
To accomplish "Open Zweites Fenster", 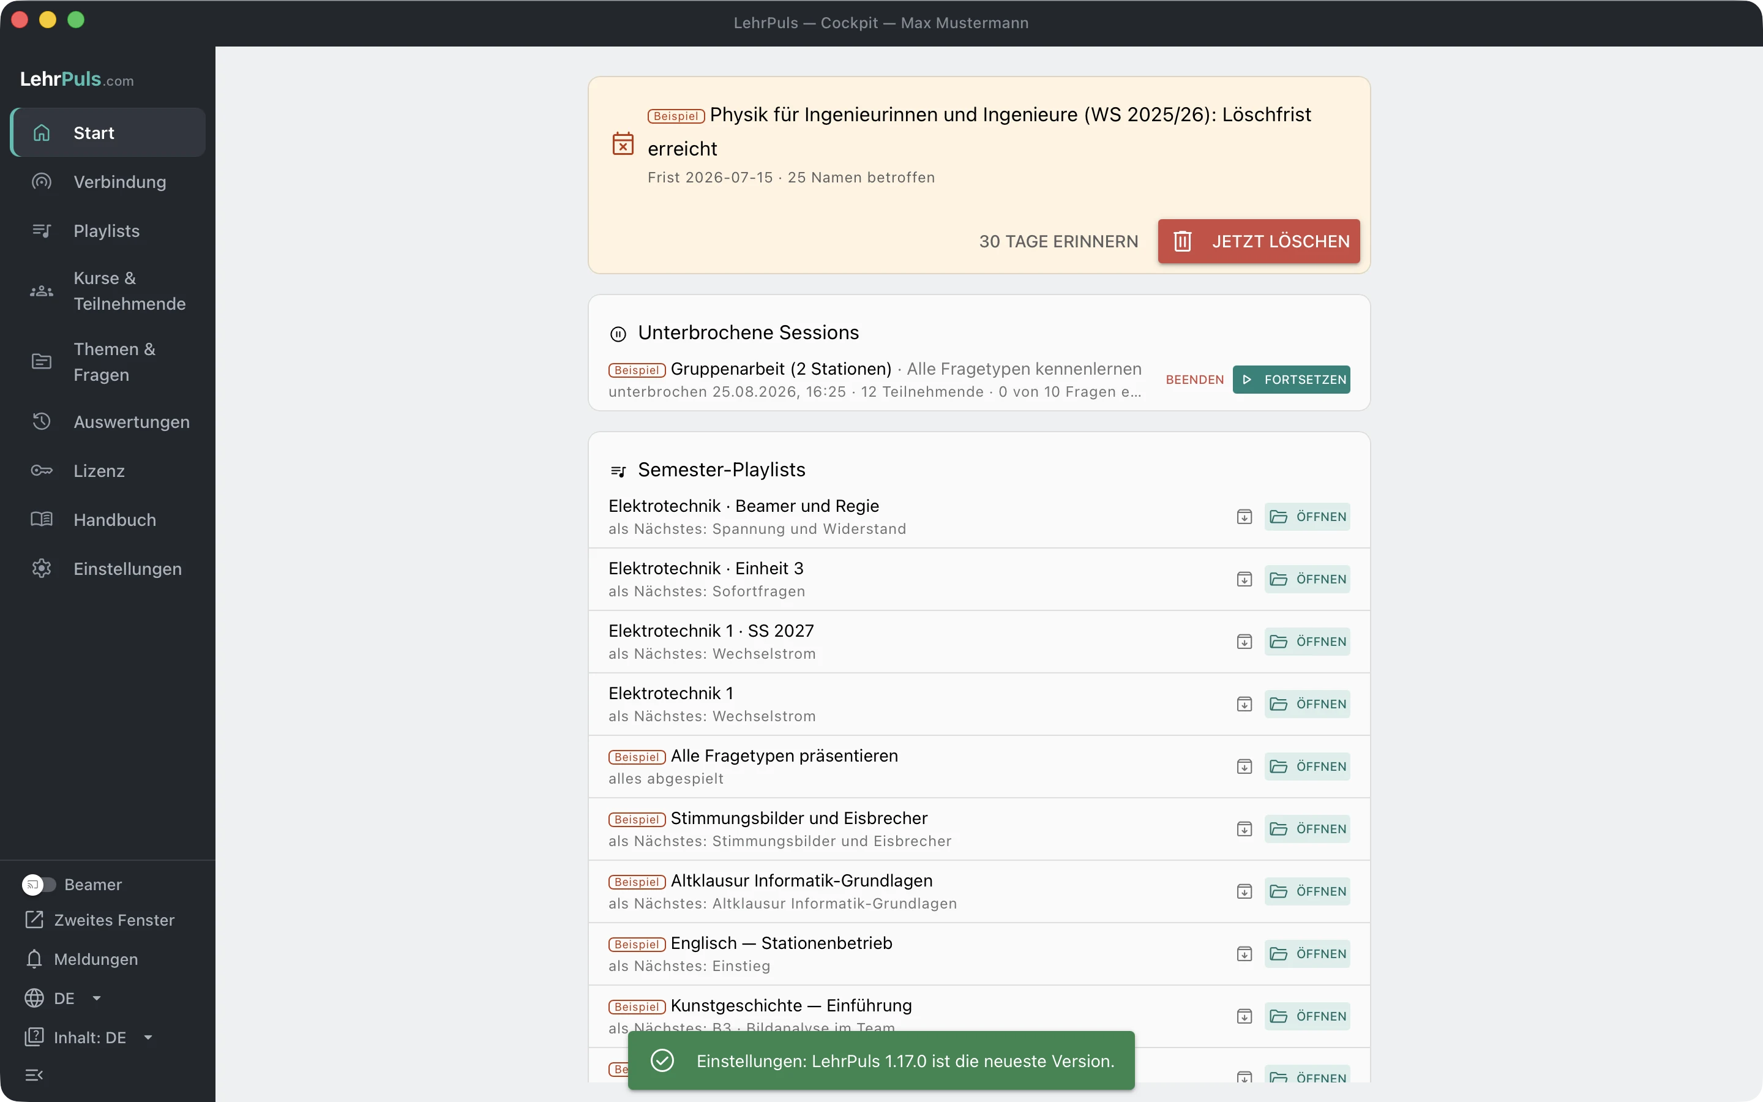I will pos(100,920).
